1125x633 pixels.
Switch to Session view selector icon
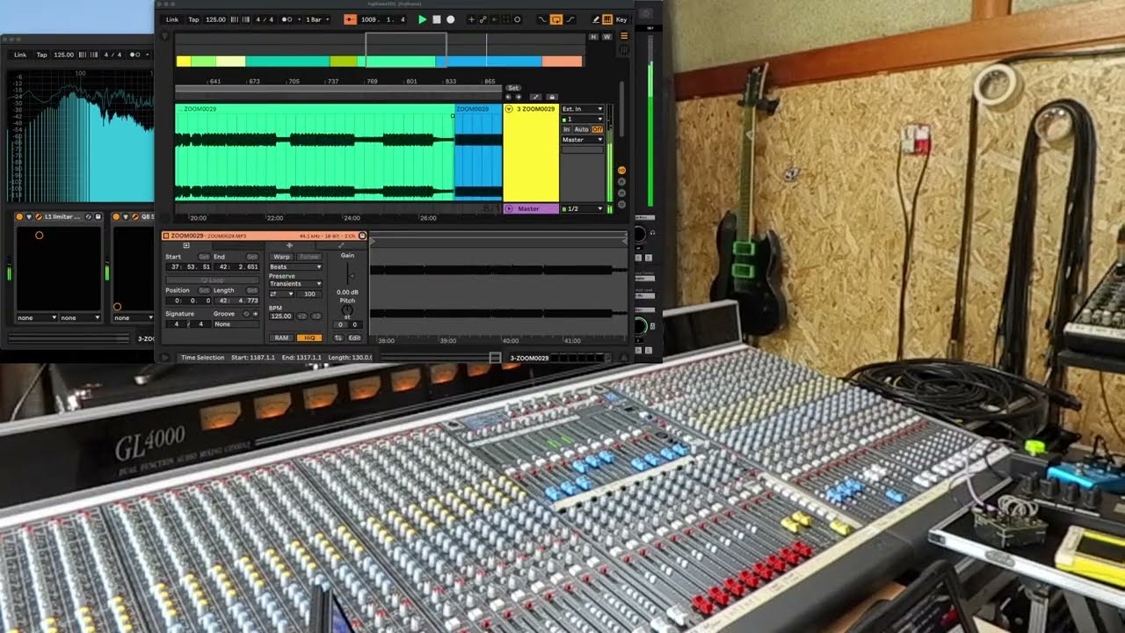624,49
